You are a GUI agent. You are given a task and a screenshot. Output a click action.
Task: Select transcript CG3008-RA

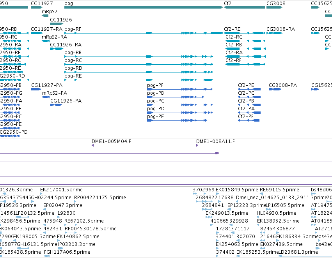tap(274, 33)
